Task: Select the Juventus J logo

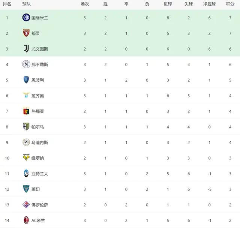Action: click(x=26, y=49)
